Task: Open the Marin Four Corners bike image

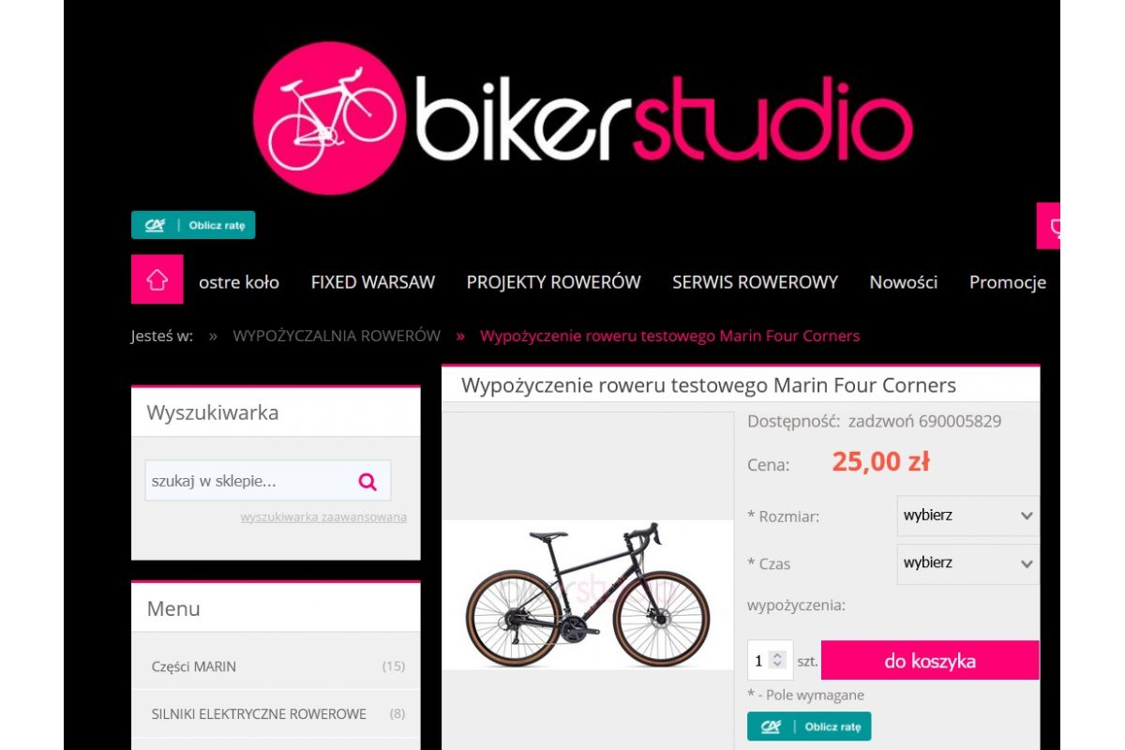Action: [x=588, y=594]
